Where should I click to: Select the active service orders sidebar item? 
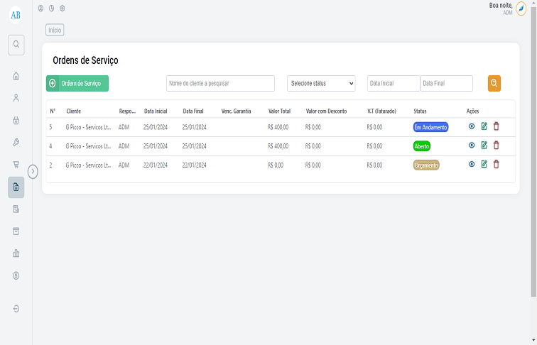[16, 187]
